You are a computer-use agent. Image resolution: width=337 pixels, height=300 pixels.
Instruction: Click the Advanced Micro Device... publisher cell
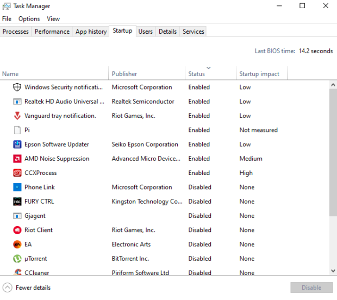[146, 159]
